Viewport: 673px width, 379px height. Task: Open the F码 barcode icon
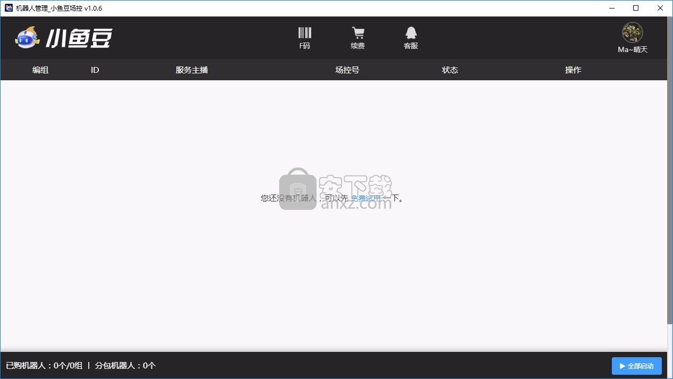(305, 33)
